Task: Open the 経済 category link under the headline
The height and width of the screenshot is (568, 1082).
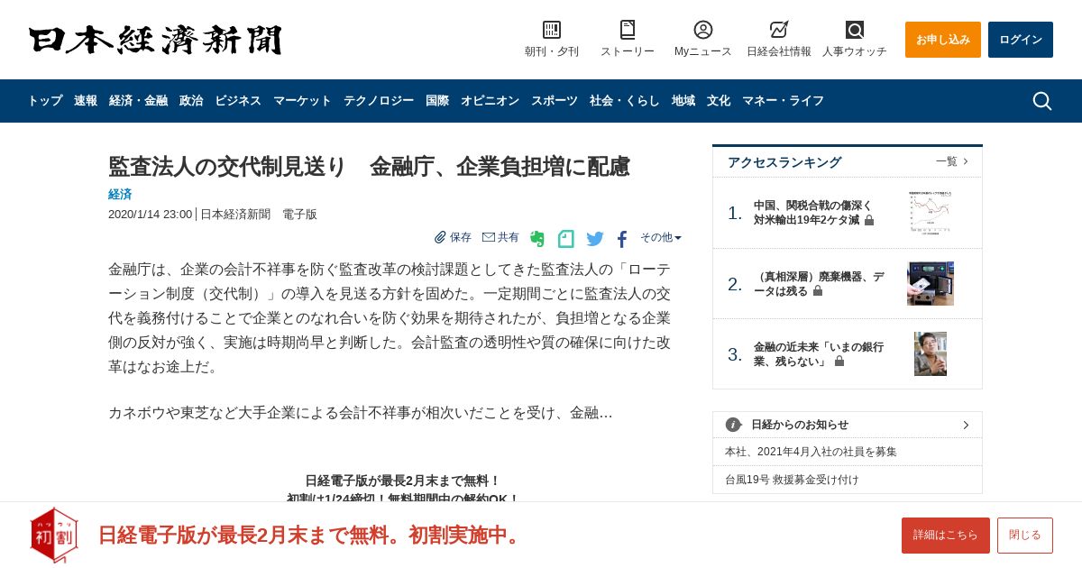Action: 120,194
